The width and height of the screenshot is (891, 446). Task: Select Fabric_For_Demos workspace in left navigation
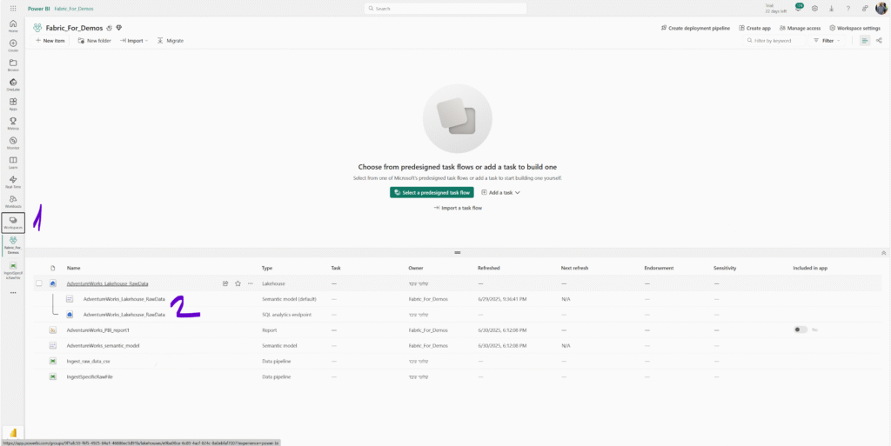click(13, 245)
